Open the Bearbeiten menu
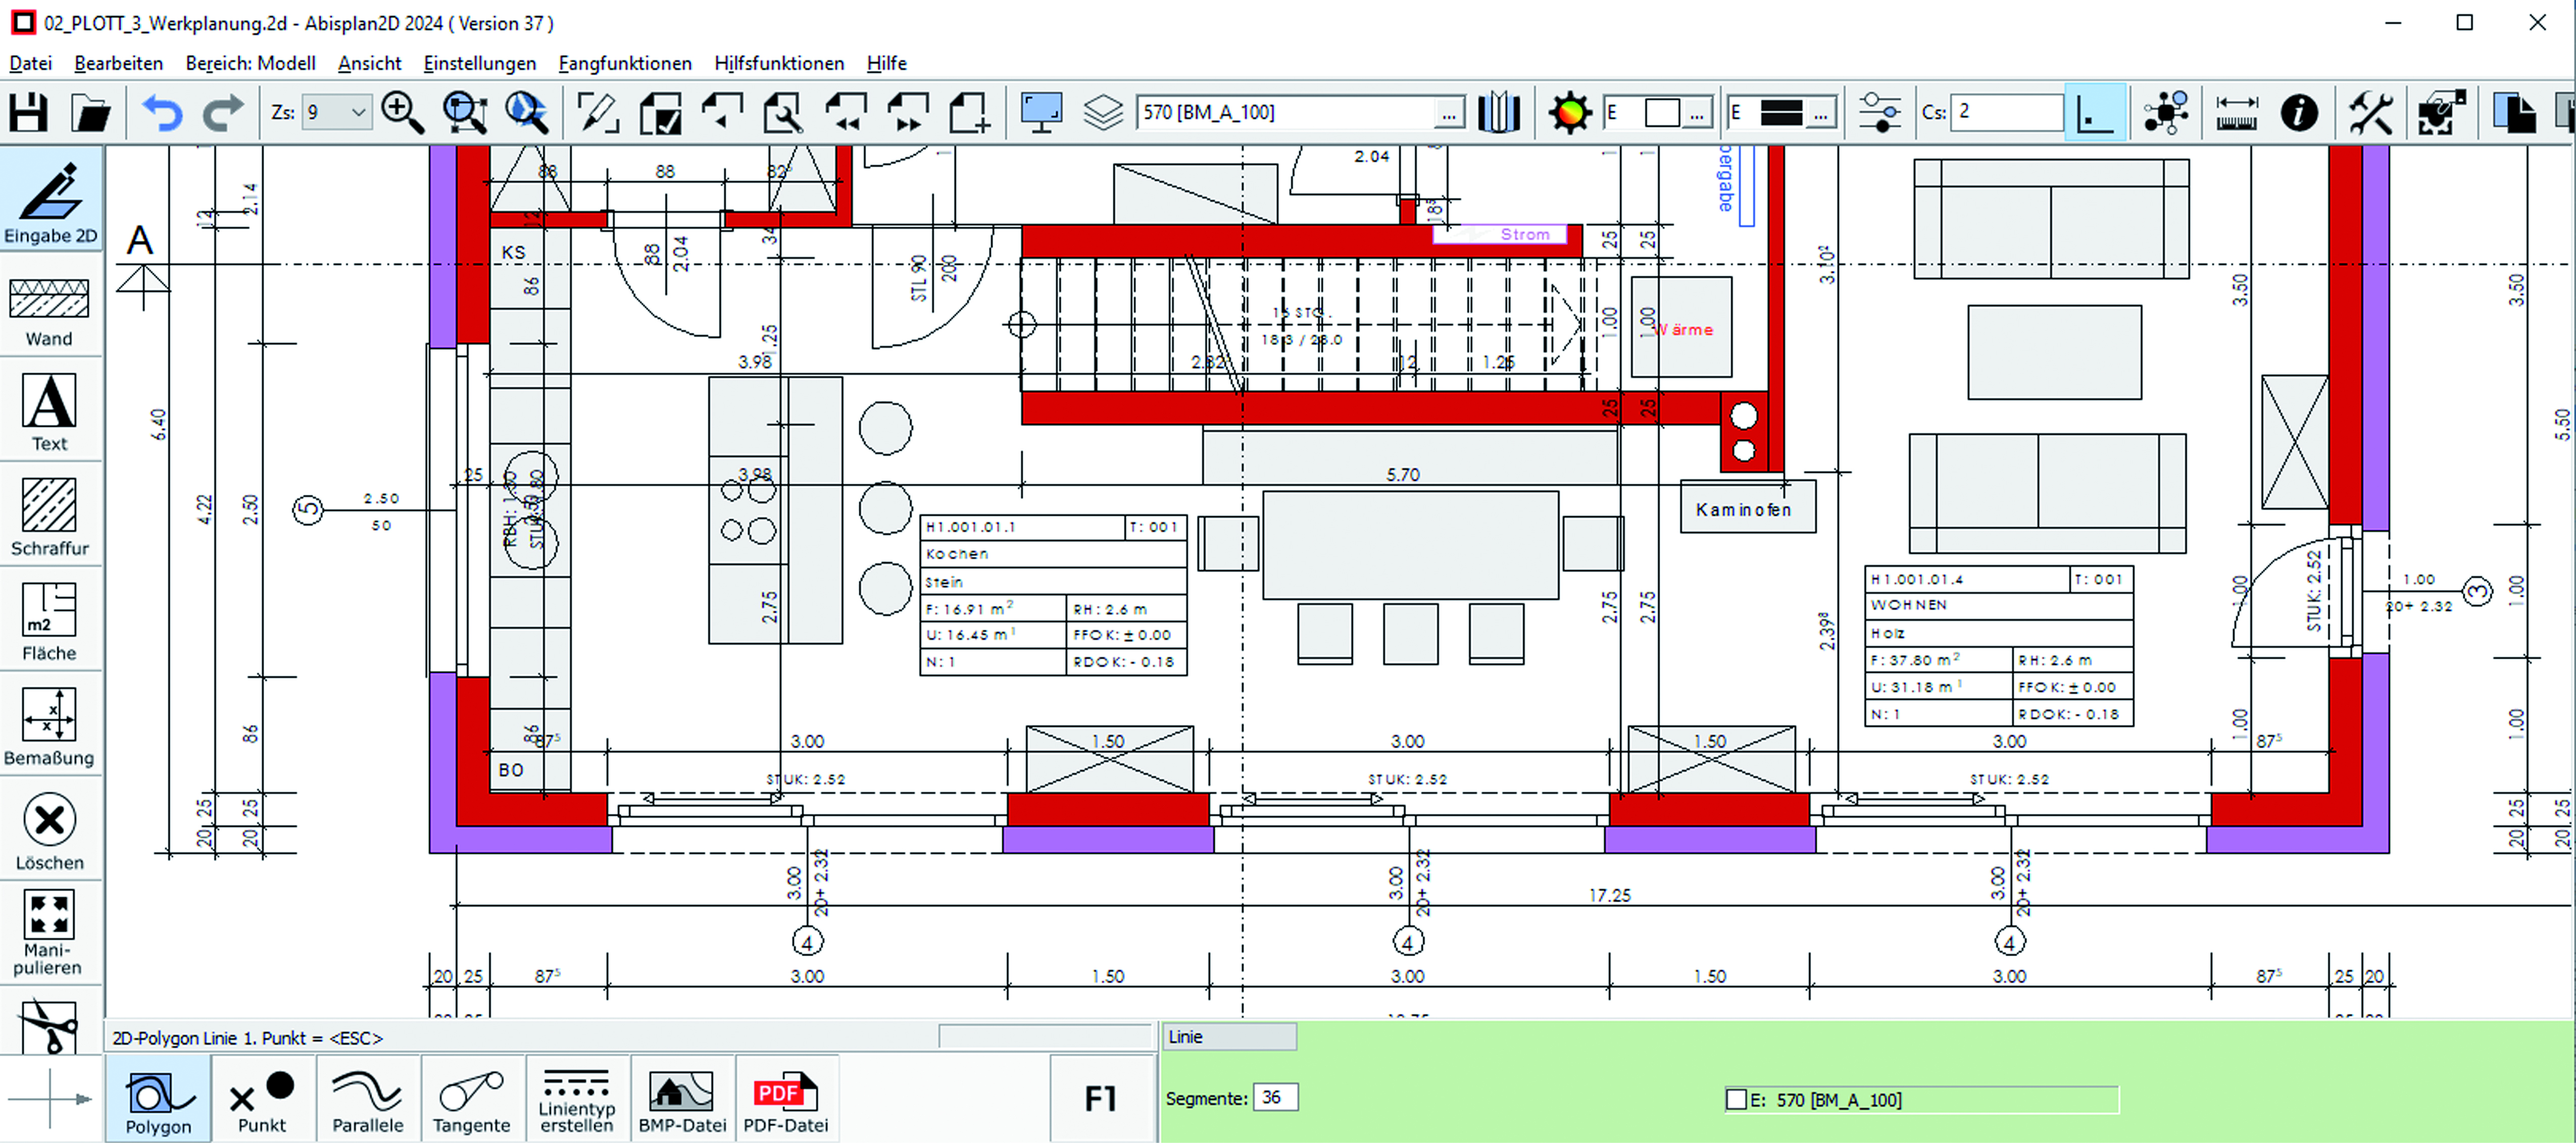 coord(119,63)
